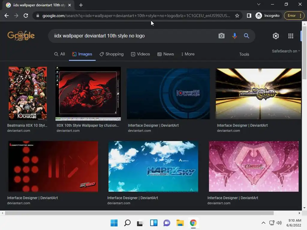Start voice search with the microphone
This screenshot has height=230, width=307.
point(234,36)
